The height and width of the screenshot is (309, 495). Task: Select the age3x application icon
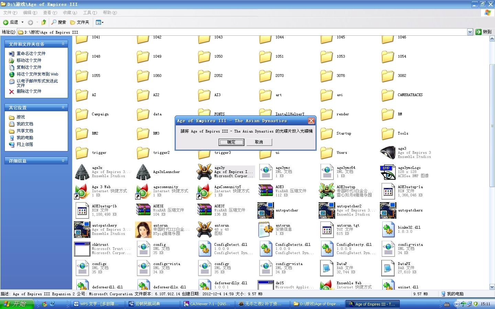tap(82, 172)
